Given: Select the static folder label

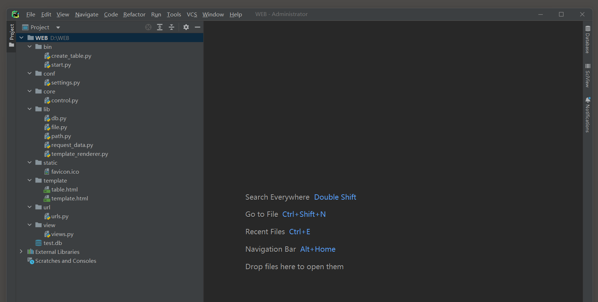Looking at the screenshot, I should click(x=50, y=163).
